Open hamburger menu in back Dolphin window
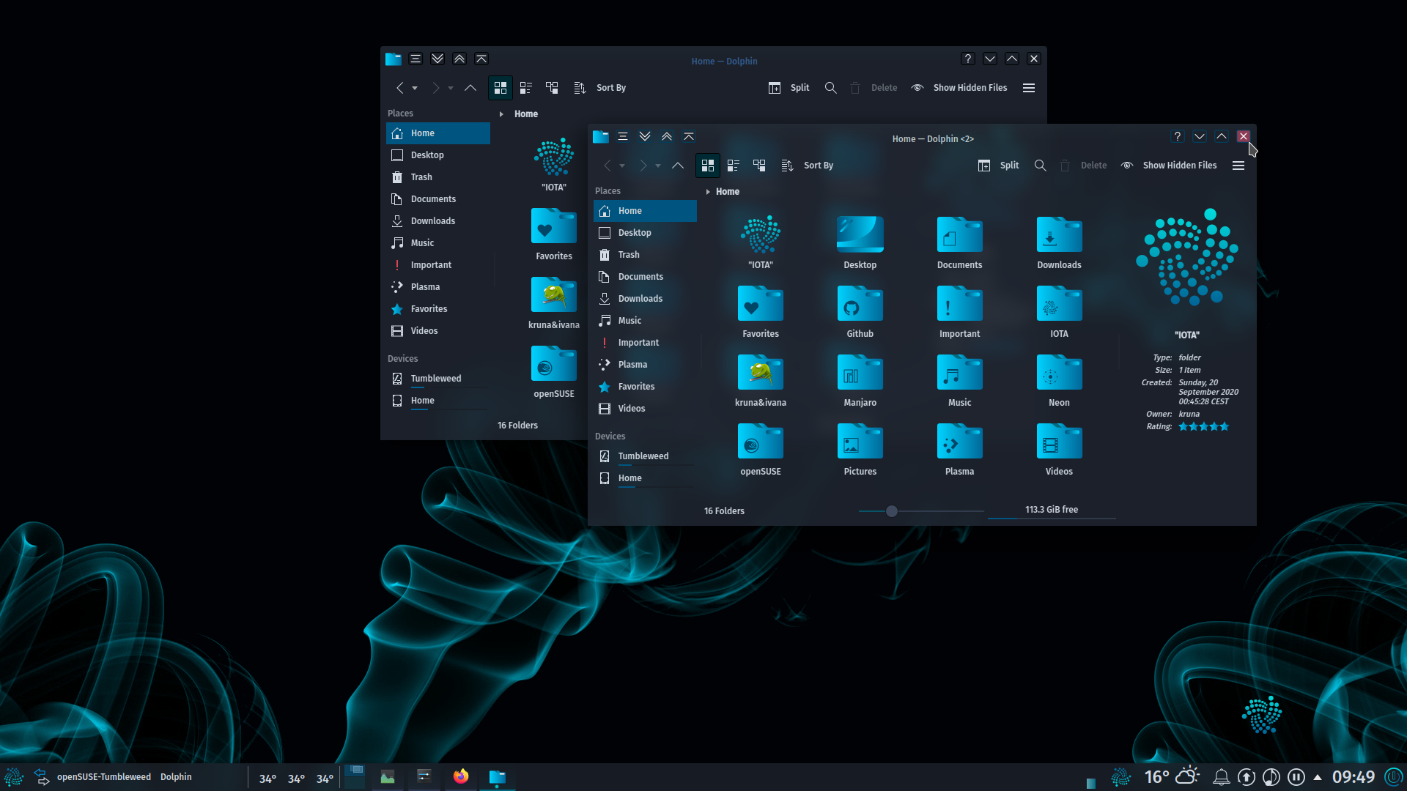The height and width of the screenshot is (791, 1407). [1029, 88]
